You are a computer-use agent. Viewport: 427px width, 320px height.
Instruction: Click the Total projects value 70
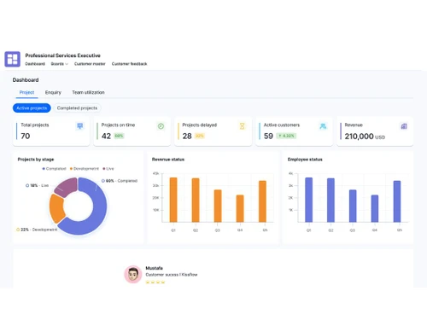tap(26, 136)
